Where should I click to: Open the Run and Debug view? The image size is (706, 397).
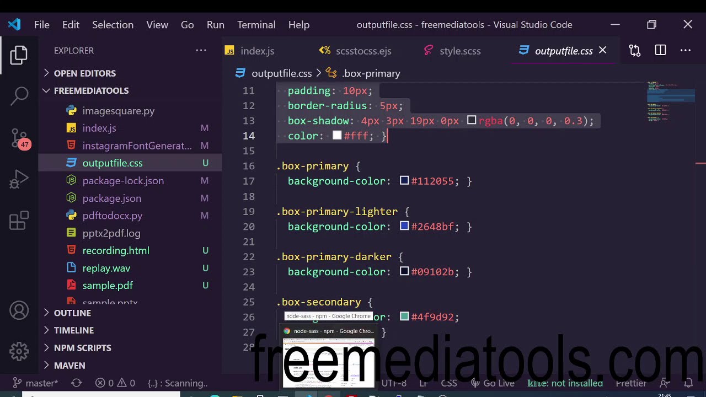19,179
